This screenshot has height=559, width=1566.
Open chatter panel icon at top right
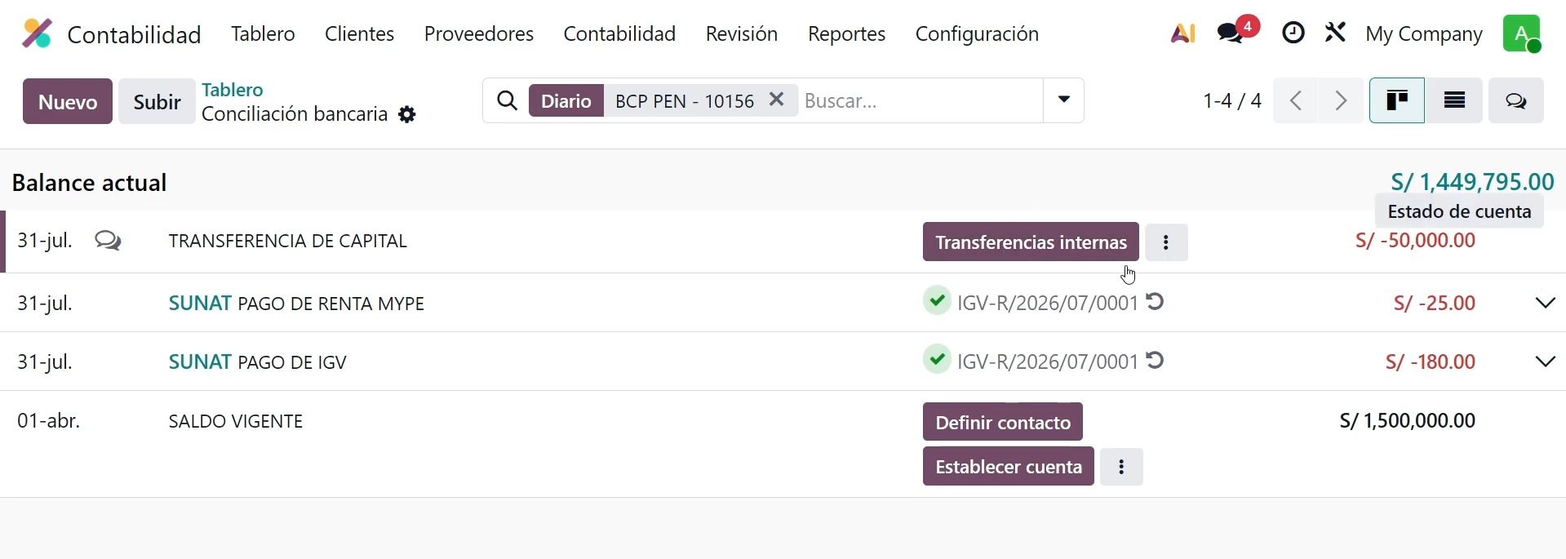coord(1516,101)
